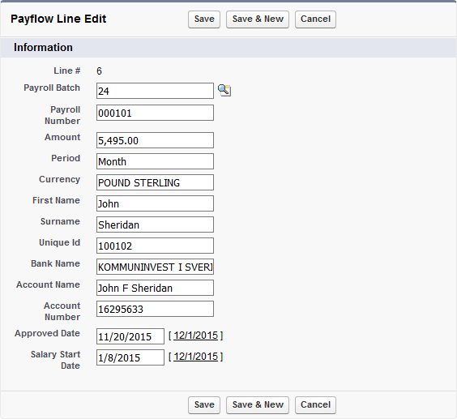Click the bottom Cancel button
457x419 pixels.
(x=315, y=405)
